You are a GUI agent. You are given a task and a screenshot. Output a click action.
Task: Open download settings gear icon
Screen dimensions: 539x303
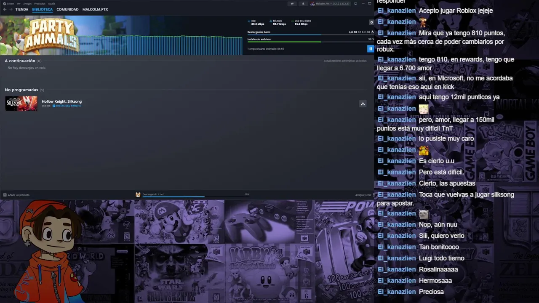coord(371,22)
